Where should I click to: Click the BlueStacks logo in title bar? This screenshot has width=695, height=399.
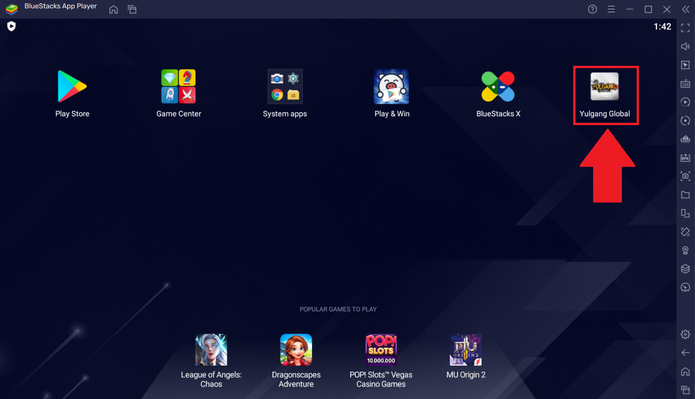(12, 9)
